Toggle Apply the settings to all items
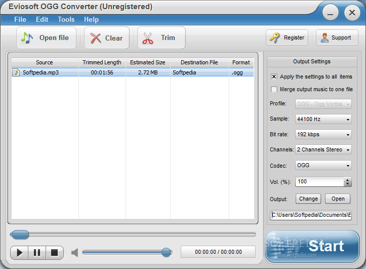 pyautogui.click(x=274, y=76)
